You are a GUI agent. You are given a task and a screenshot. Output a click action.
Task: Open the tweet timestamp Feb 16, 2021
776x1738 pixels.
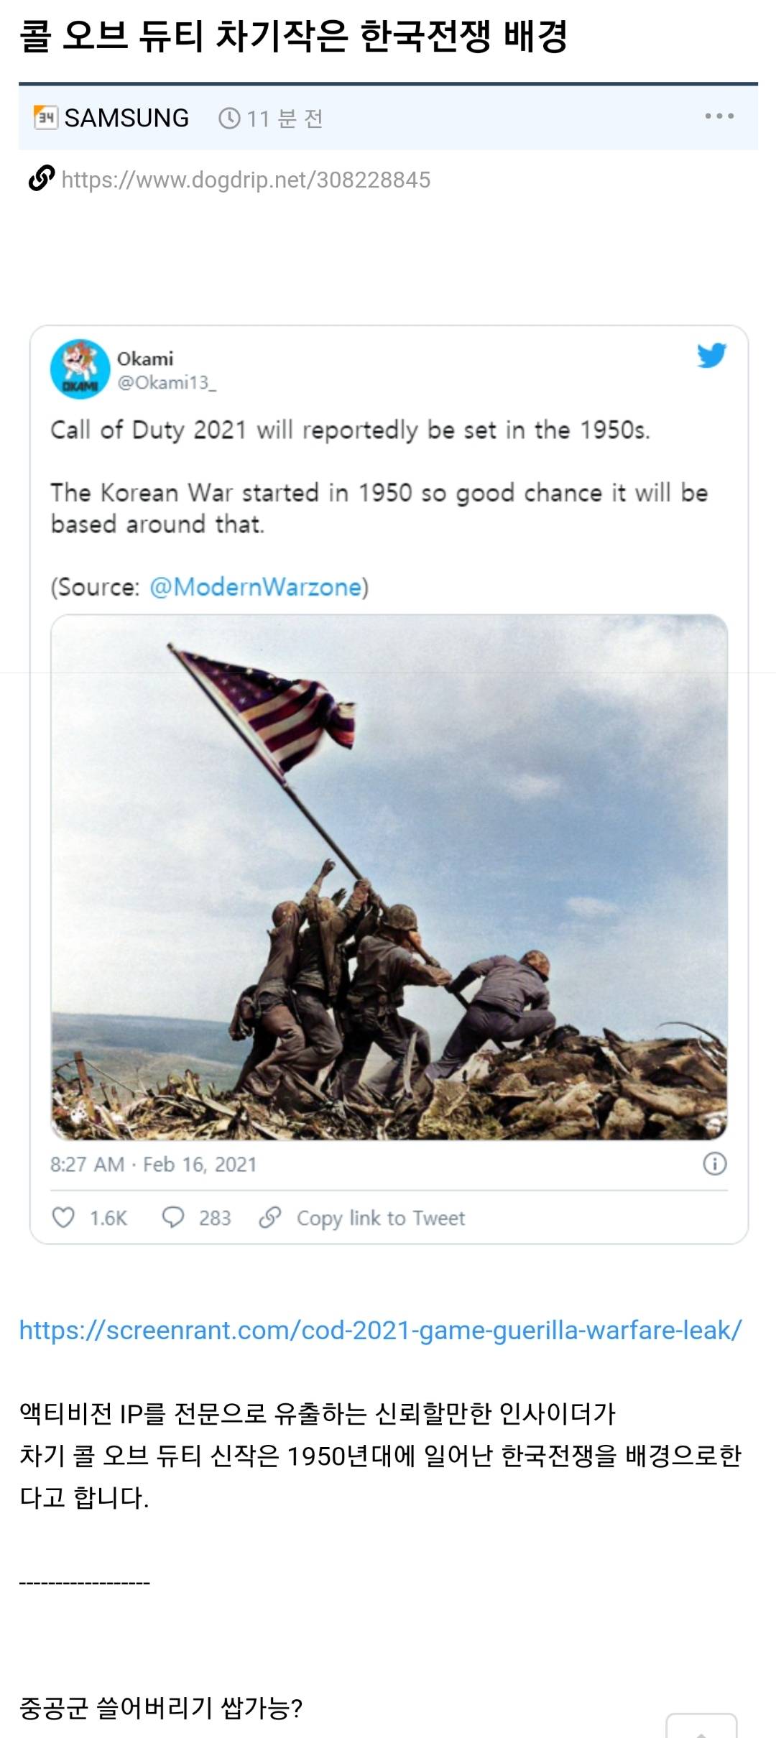[153, 1164]
